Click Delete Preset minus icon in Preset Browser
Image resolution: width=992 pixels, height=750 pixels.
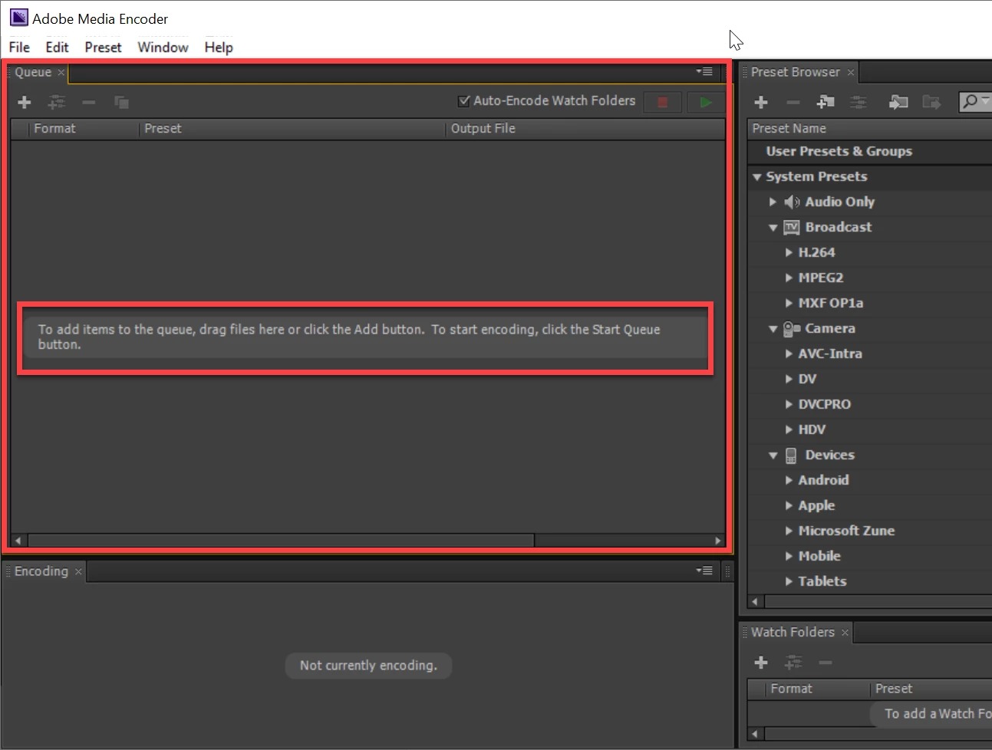(x=793, y=102)
